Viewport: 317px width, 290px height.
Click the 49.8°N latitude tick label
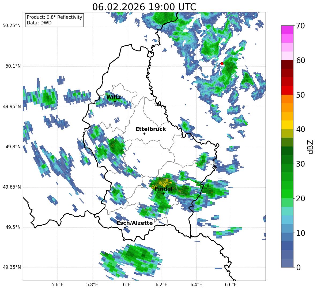(x=13, y=147)
